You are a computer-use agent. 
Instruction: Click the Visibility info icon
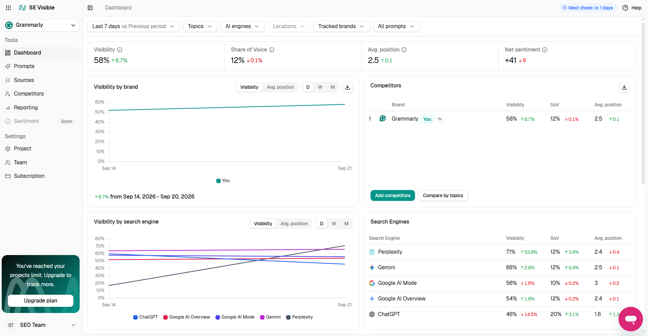[x=120, y=50]
